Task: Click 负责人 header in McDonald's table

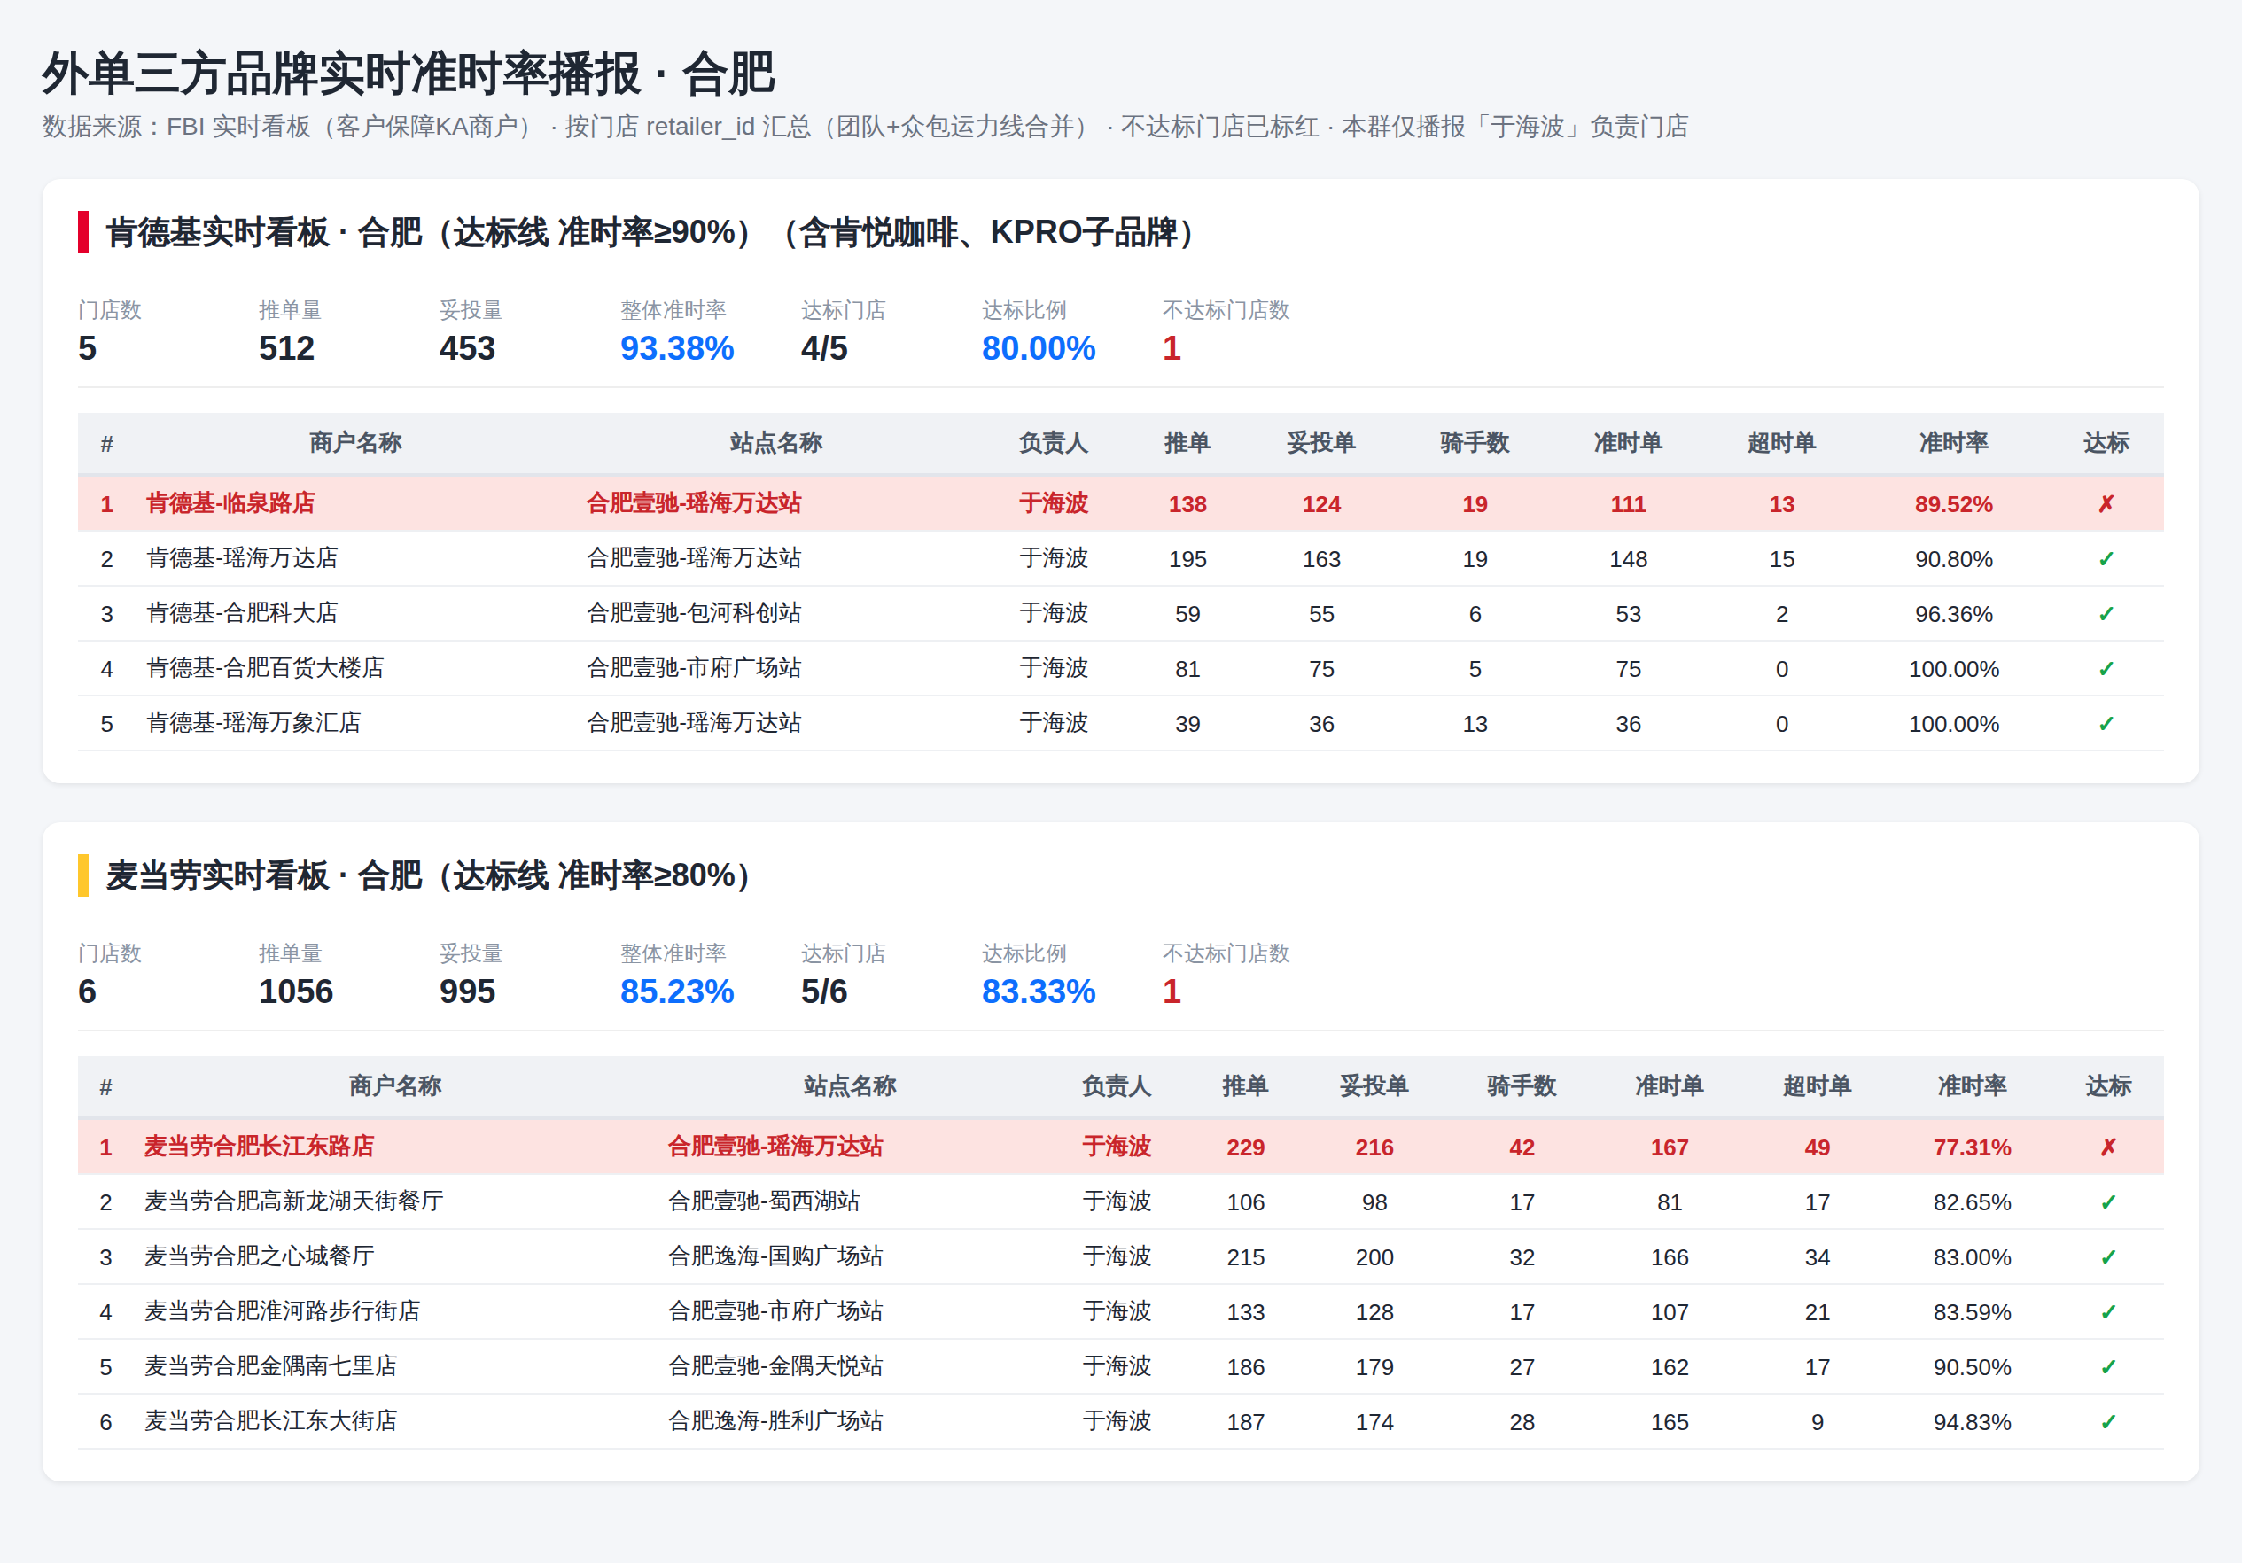Action: (x=1116, y=1086)
